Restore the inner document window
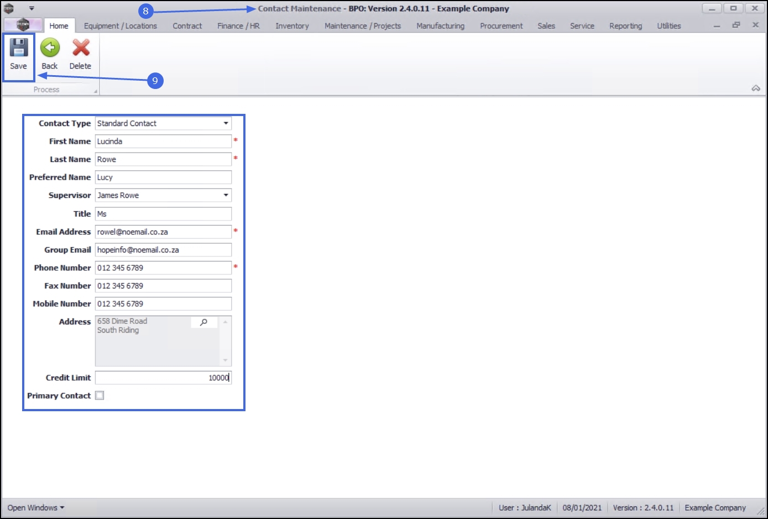 (736, 25)
